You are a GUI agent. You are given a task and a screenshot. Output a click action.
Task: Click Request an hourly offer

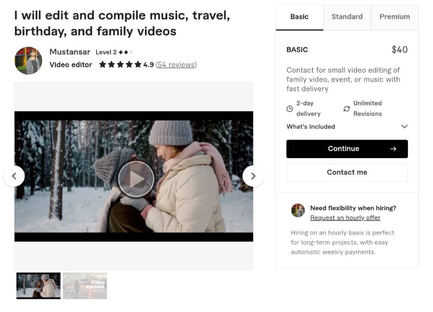click(x=345, y=217)
